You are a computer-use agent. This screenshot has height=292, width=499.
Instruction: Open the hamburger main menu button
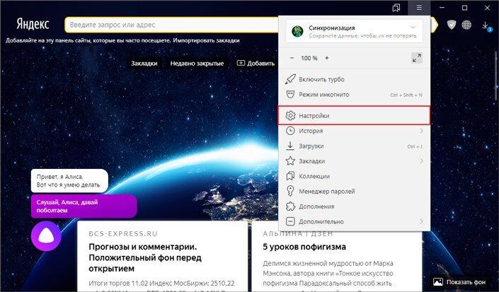click(419, 8)
